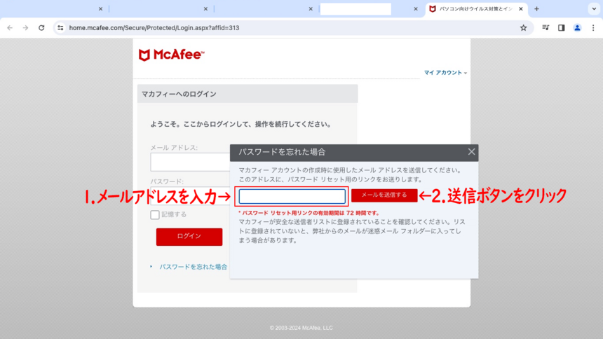Bookmark this page with star icon
The width and height of the screenshot is (603, 339).
point(523,28)
